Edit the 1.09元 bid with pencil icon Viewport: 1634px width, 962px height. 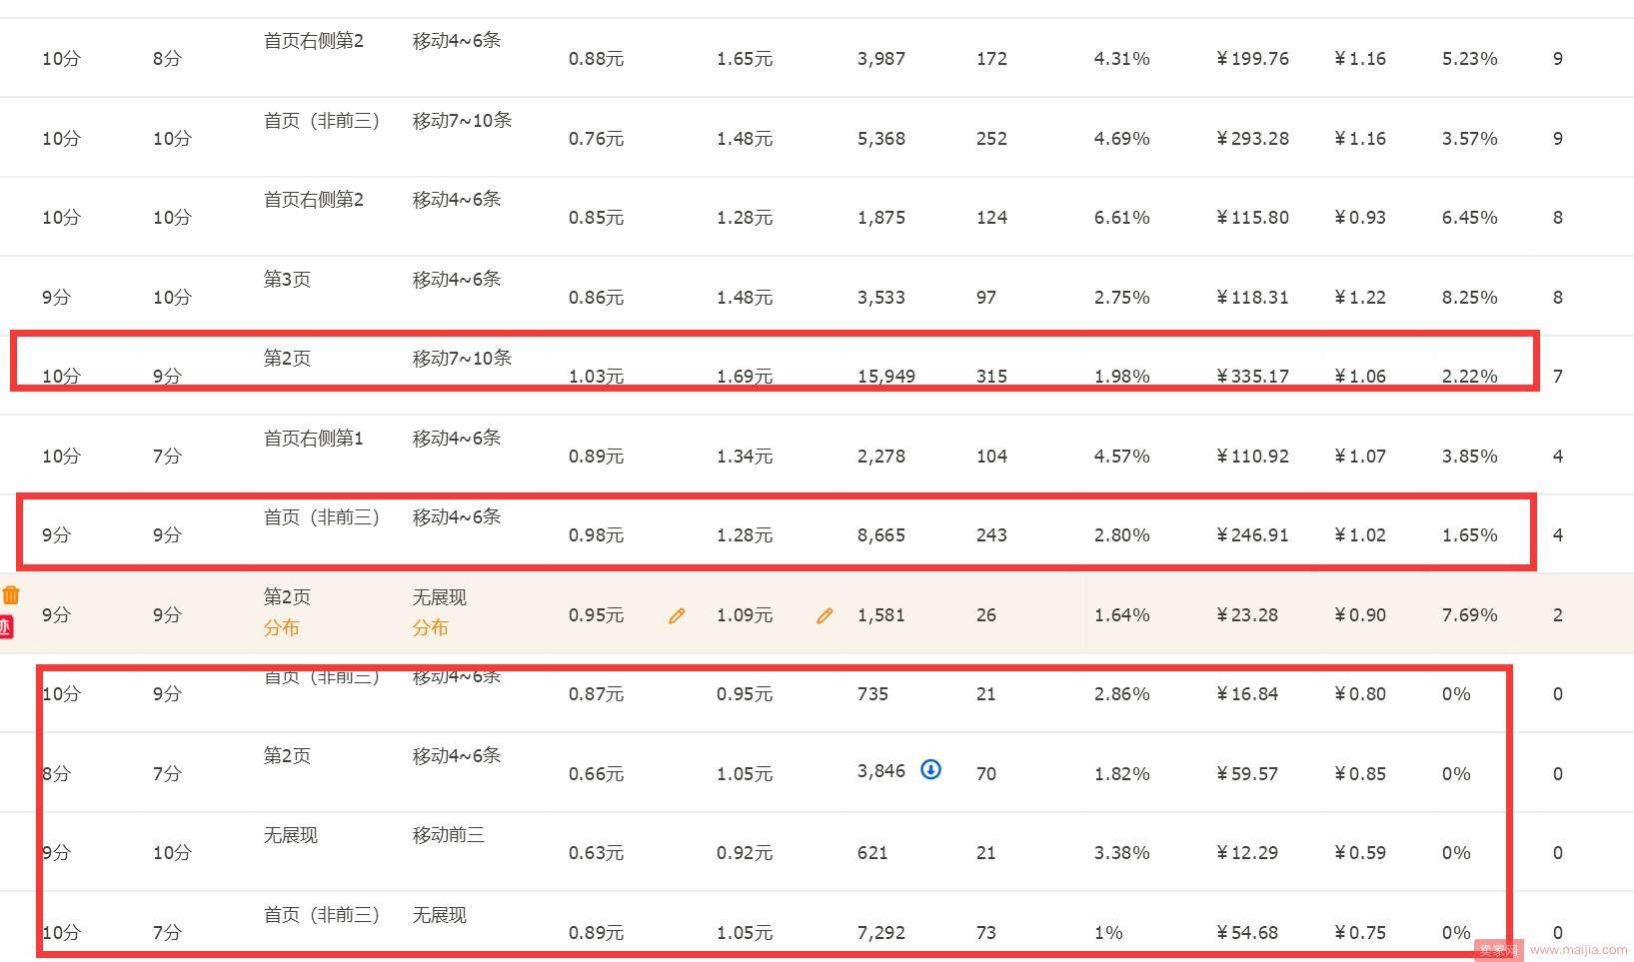coord(824,615)
